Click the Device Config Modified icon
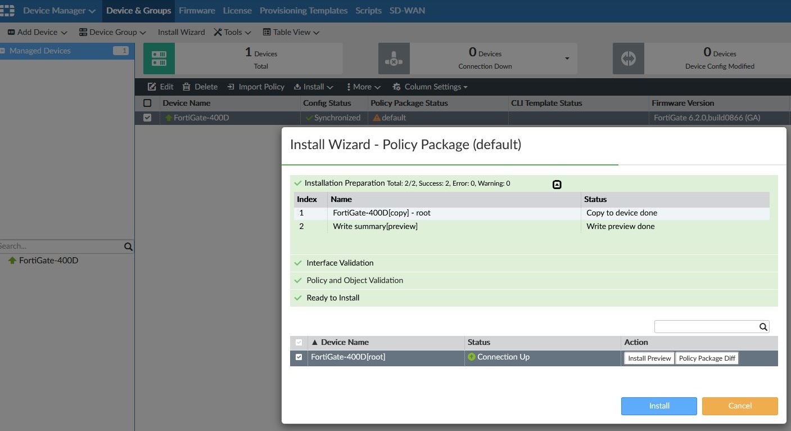Viewport: 791px width, 431px height. (628, 59)
